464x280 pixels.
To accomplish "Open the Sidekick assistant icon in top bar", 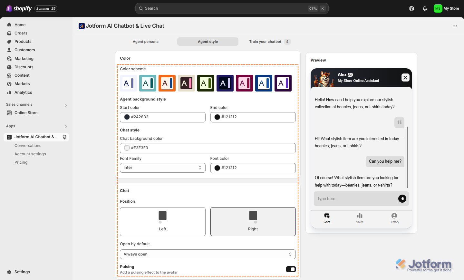I will point(411,9).
